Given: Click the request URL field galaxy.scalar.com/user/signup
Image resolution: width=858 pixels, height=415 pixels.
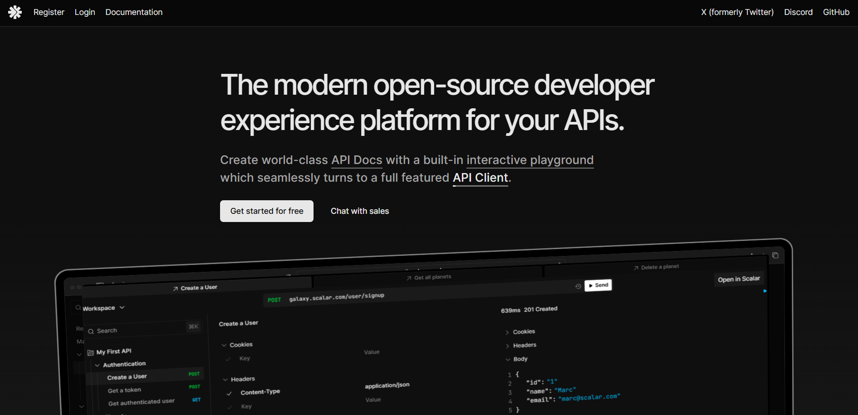Looking at the screenshot, I should click(x=336, y=297).
